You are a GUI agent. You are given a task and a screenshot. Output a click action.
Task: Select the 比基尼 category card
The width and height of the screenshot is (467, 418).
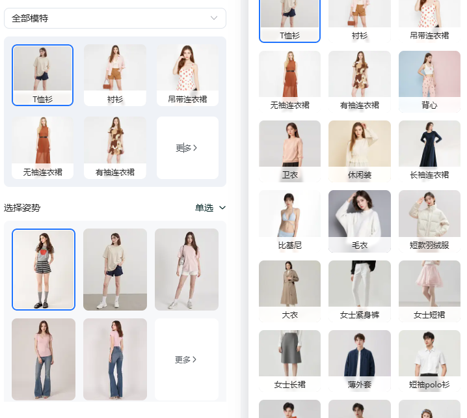point(290,221)
